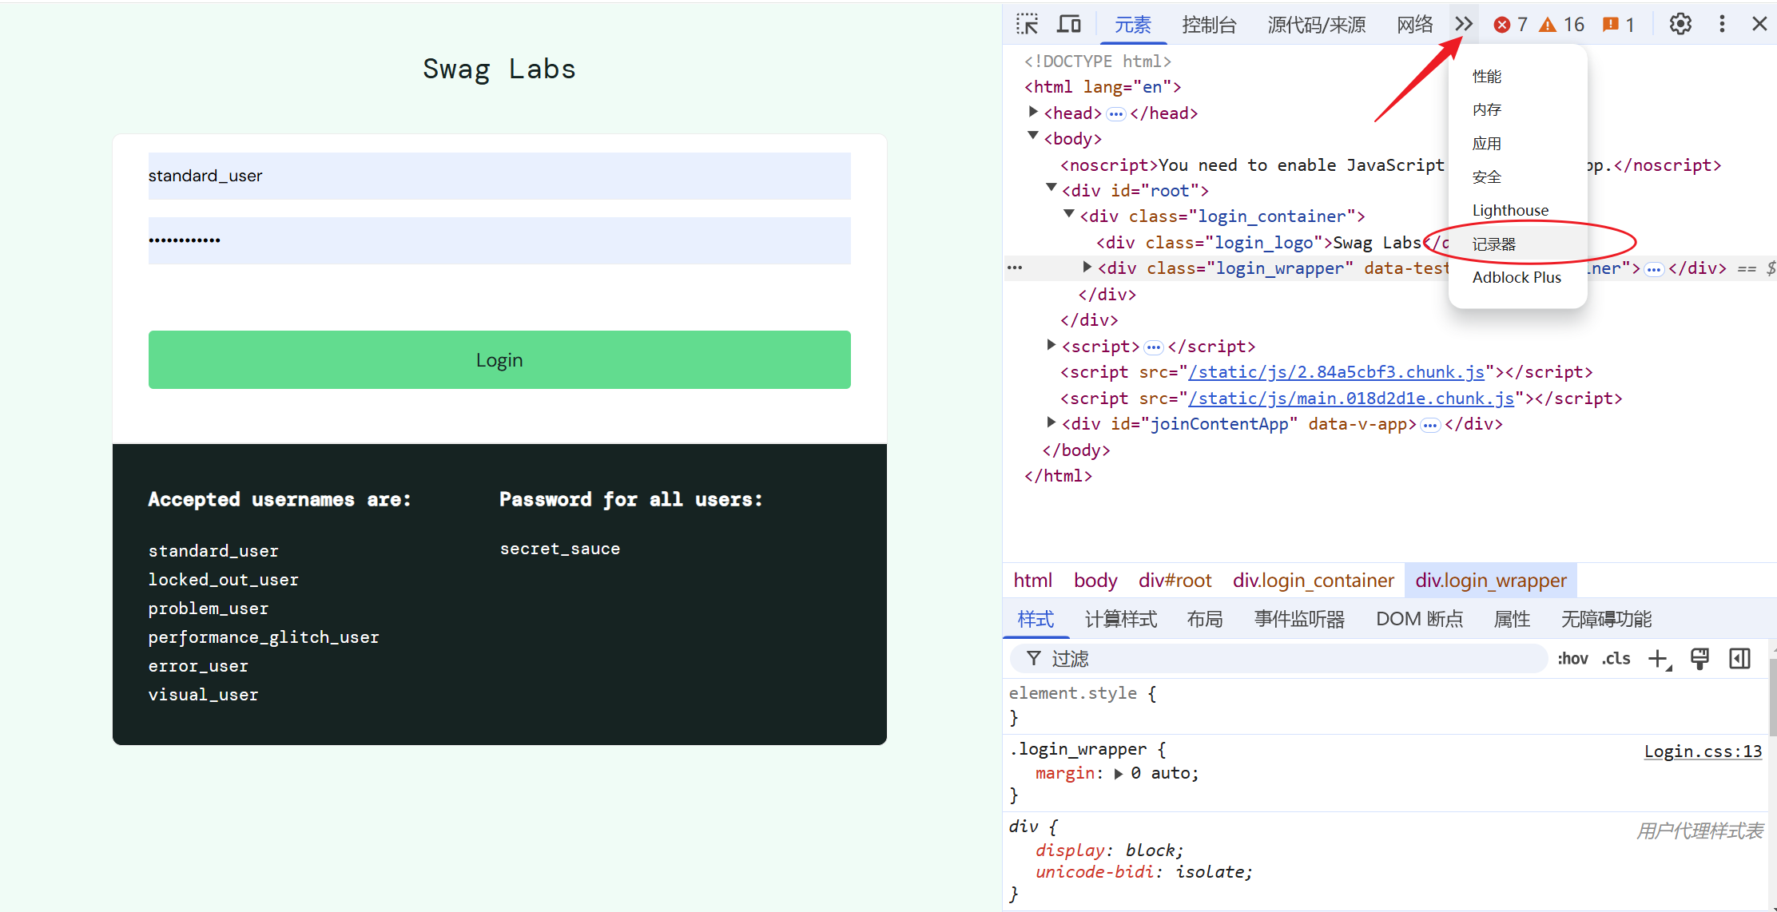
Task: Click the ellipsis badge inside joinContentApp div
Action: pyautogui.click(x=1430, y=425)
